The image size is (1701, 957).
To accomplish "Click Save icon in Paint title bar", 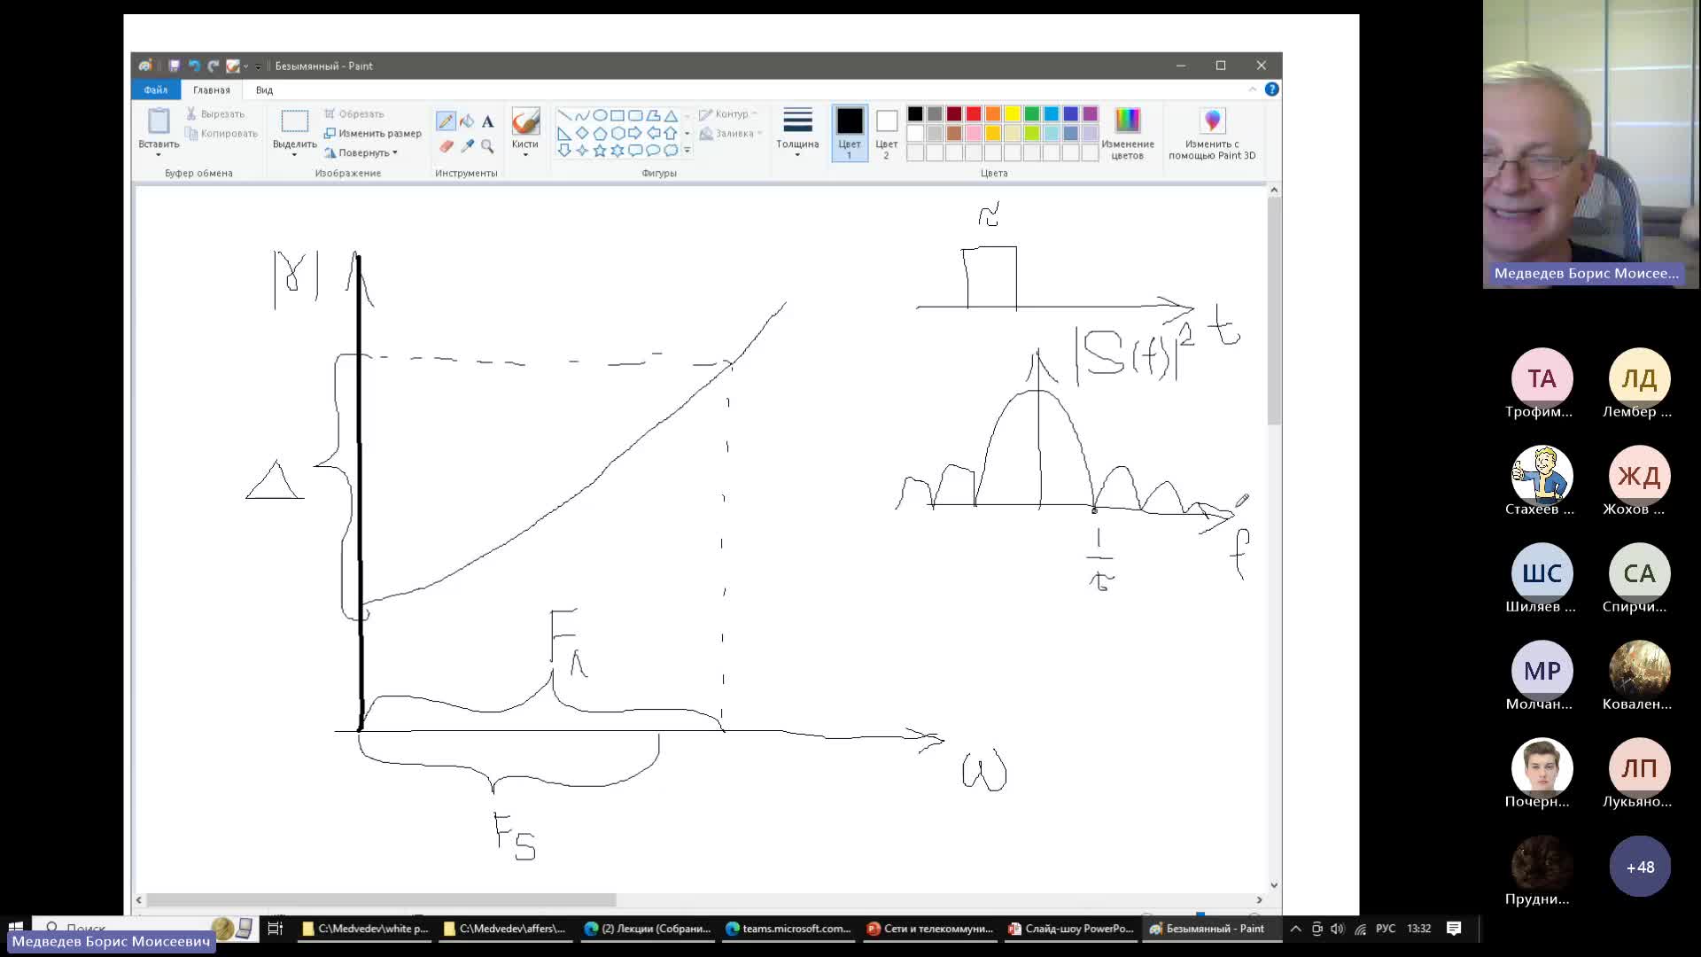I will (174, 66).
